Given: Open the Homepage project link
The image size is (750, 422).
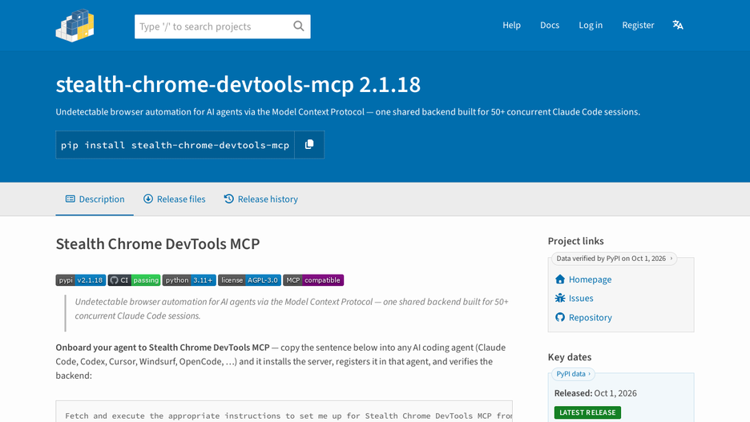Looking at the screenshot, I should point(590,279).
